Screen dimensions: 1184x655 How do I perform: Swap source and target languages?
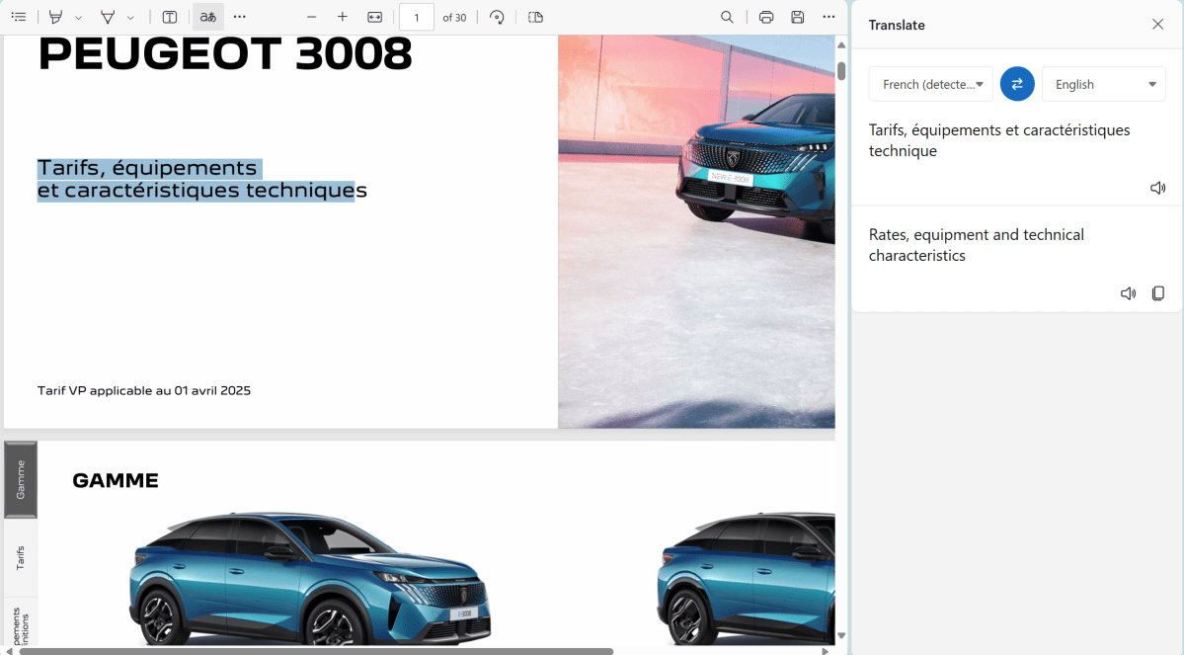1017,84
